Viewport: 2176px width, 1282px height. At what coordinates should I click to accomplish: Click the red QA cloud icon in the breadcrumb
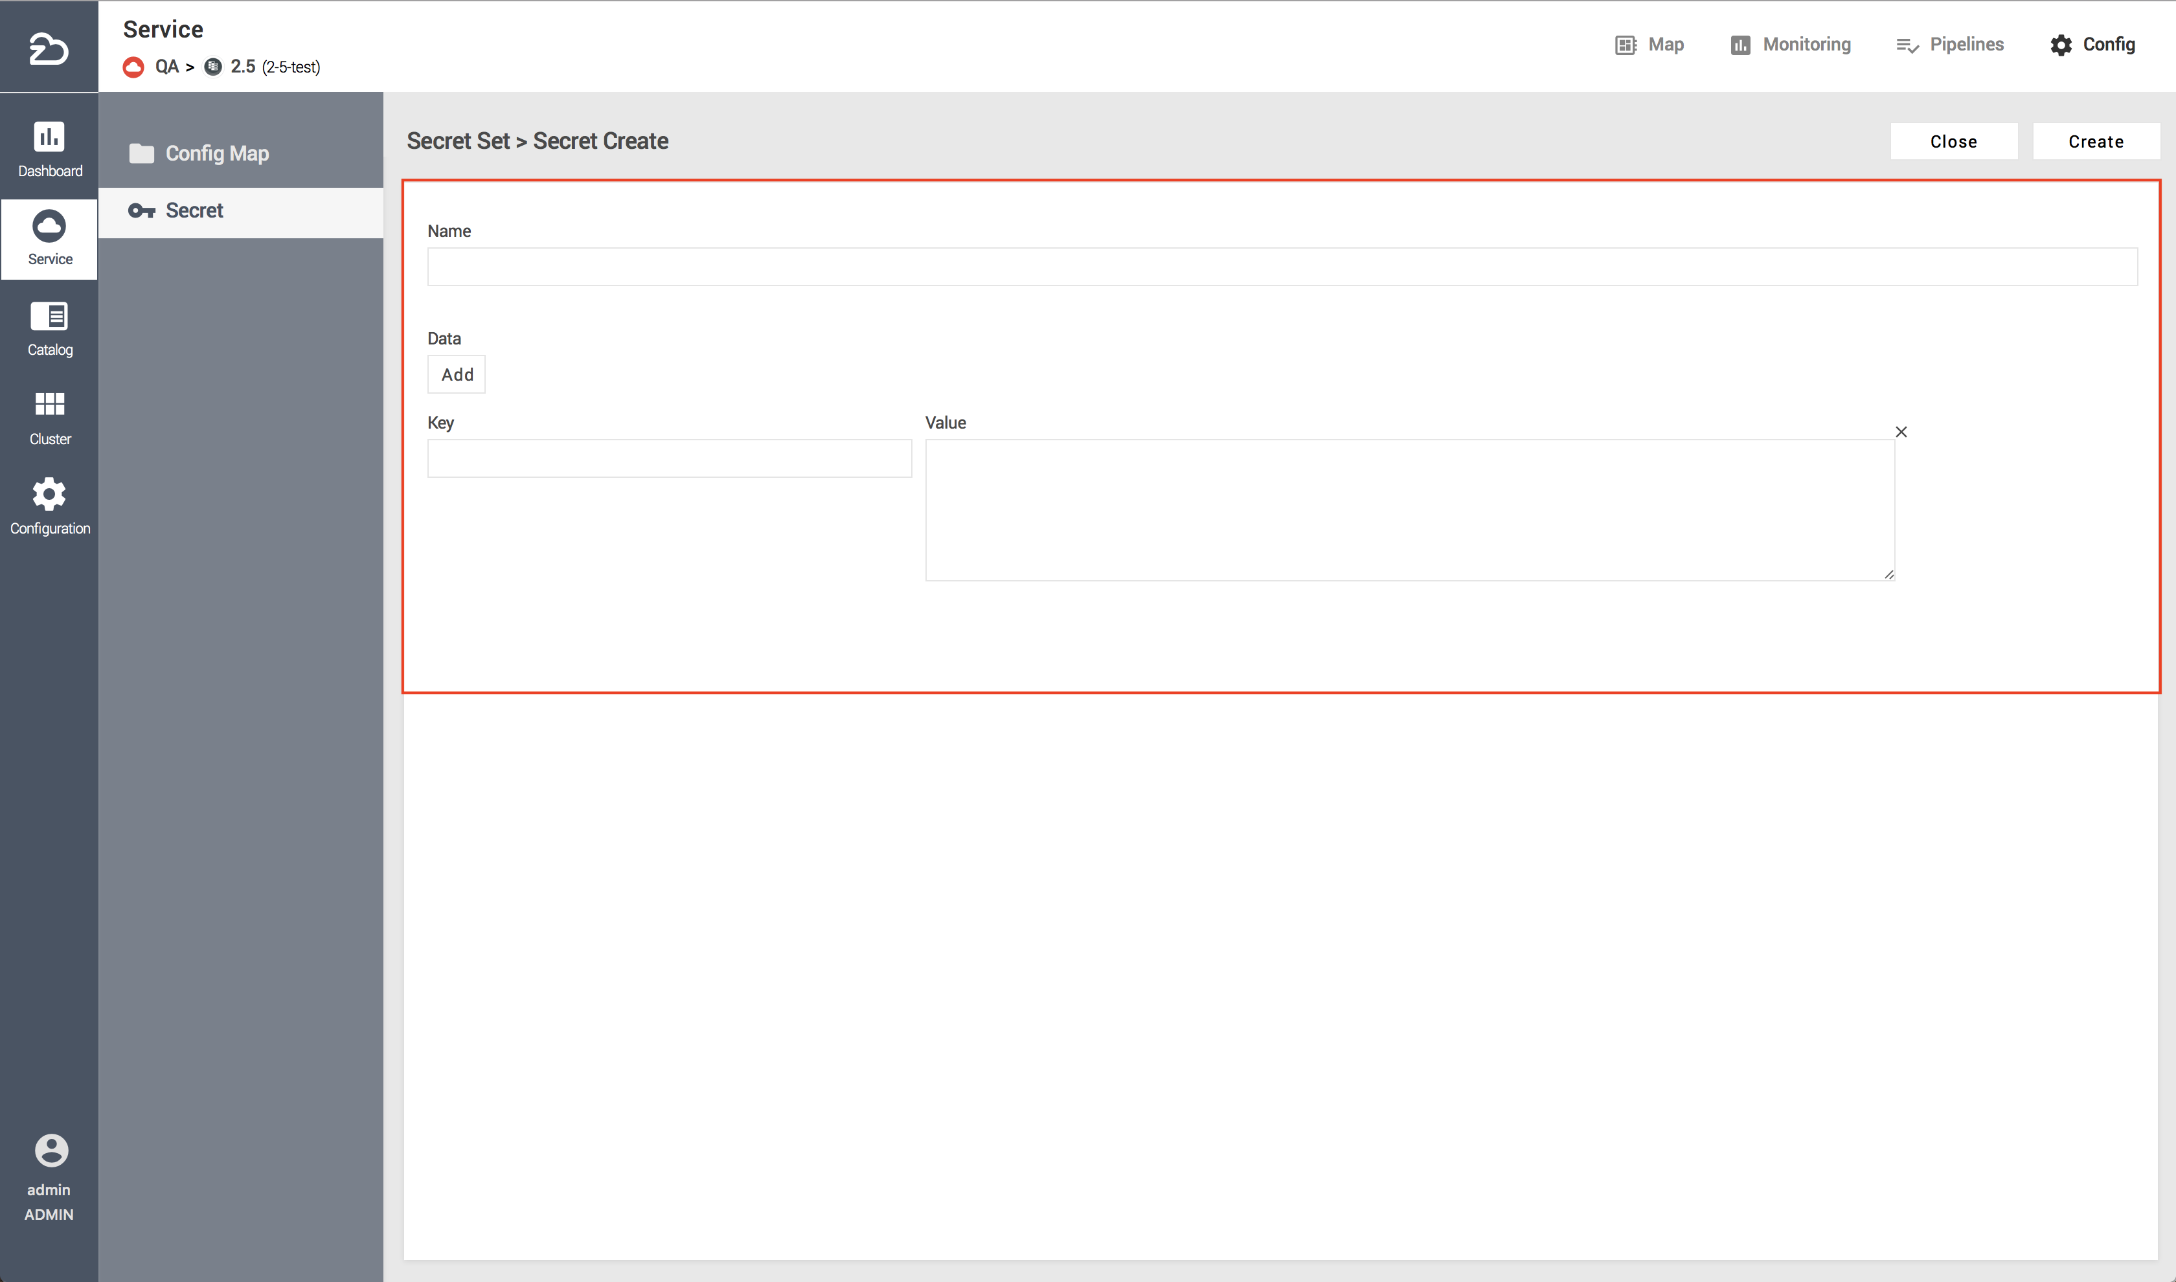pyautogui.click(x=133, y=67)
